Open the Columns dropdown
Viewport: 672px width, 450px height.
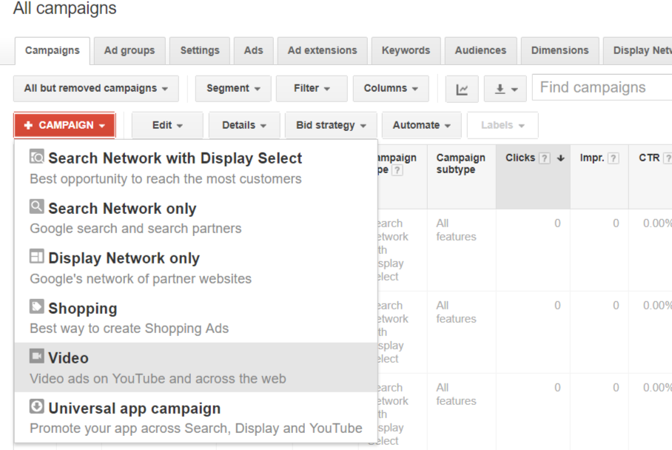(391, 89)
